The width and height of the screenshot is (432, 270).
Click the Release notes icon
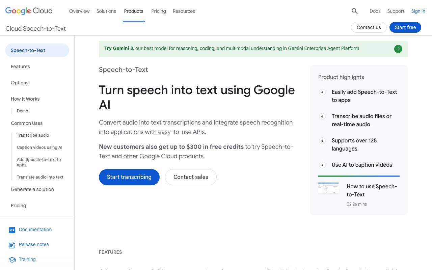tap(12, 245)
